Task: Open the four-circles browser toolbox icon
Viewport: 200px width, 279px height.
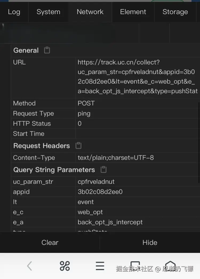Action: tap(65, 266)
